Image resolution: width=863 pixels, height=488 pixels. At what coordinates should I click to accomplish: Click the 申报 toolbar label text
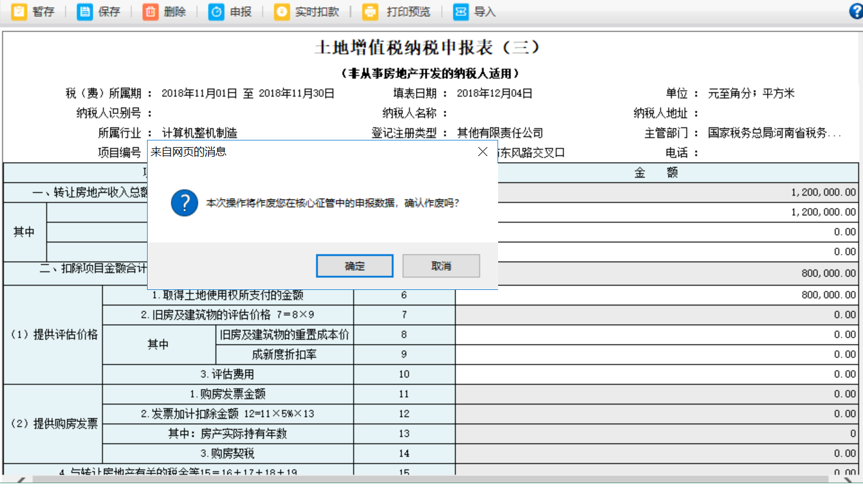point(241,11)
